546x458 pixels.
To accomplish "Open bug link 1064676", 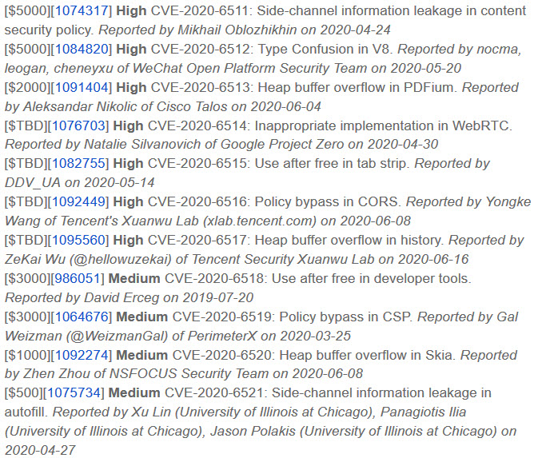I will pos(82,317).
